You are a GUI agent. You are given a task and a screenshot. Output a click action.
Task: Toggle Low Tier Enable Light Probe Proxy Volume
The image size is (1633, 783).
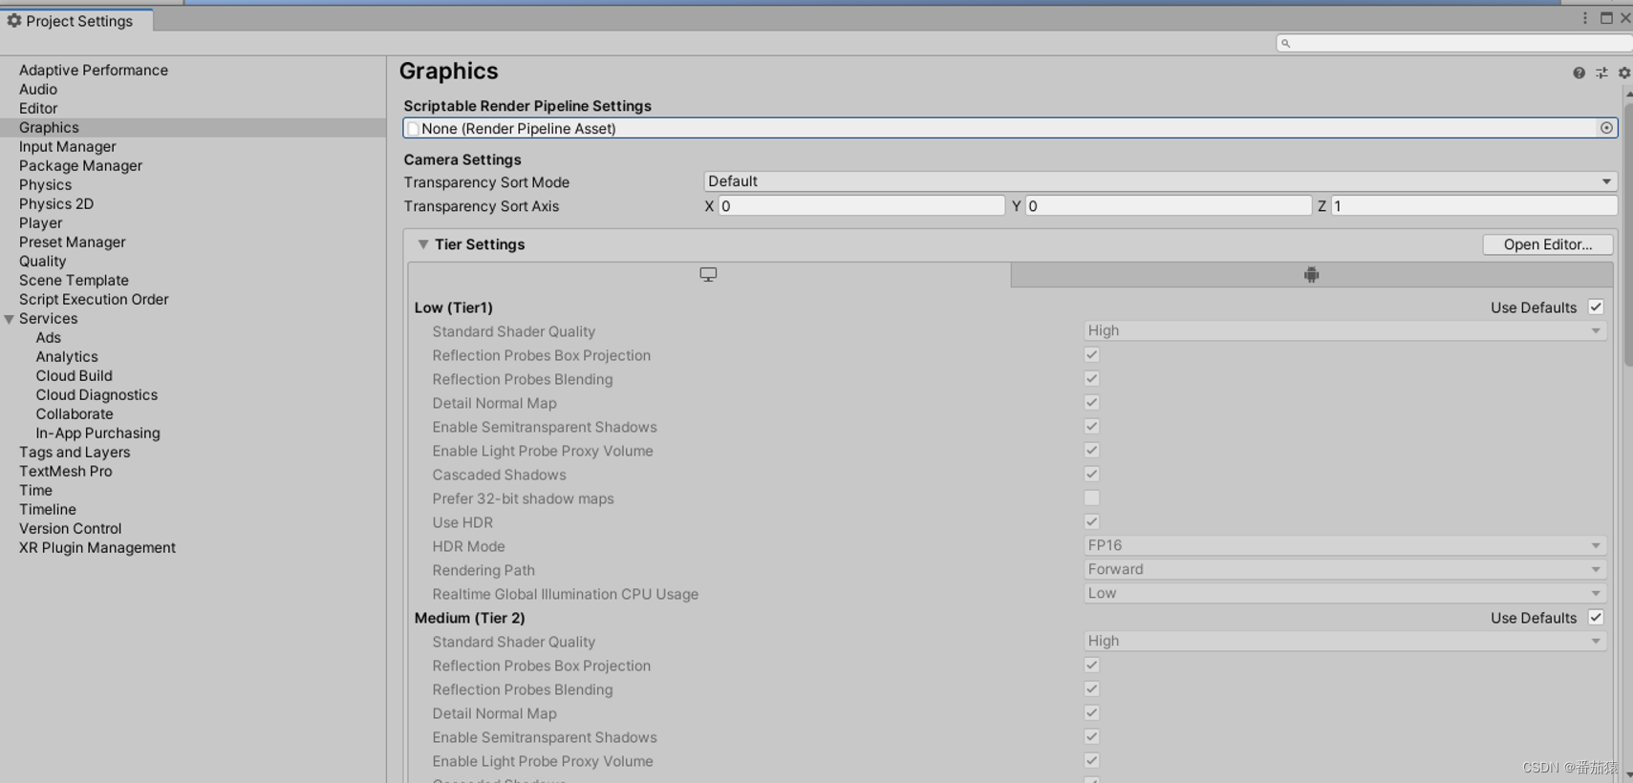(1091, 450)
